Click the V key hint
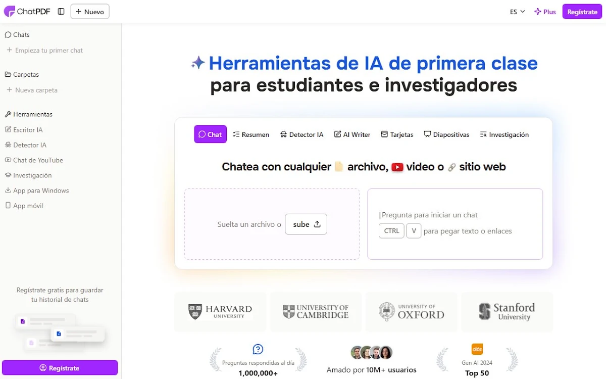This screenshot has width=606, height=379. pyautogui.click(x=414, y=231)
